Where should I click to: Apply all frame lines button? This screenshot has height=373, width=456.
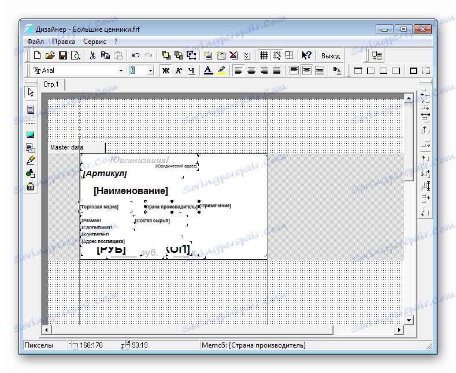click(413, 70)
